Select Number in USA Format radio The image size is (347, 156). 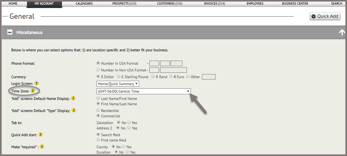coord(98,63)
